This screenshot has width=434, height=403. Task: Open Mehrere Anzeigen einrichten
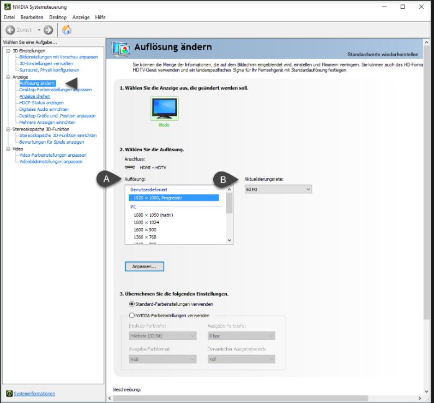(x=47, y=122)
